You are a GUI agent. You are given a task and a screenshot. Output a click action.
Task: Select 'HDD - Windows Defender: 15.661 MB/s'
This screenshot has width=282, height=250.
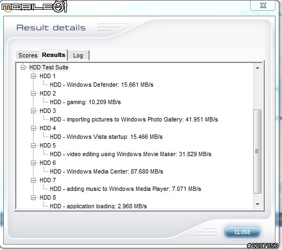(101, 85)
